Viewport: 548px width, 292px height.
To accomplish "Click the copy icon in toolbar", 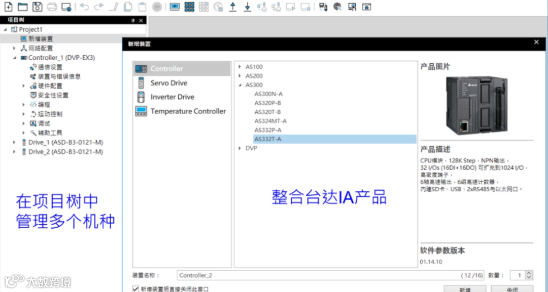I will click(x=128, y=7).
